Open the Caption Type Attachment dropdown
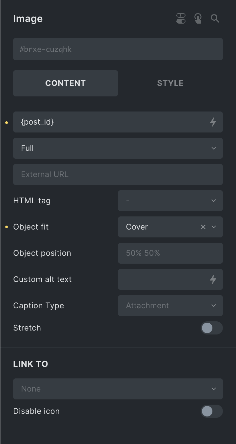The height and width of the screenshot is (444, 236). click(x=170, y=306)
